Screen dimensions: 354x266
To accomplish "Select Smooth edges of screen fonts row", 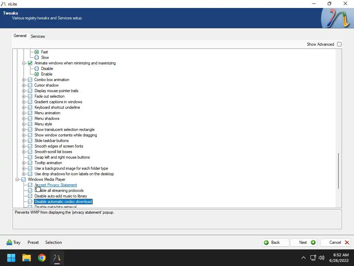I will point(59,146).
